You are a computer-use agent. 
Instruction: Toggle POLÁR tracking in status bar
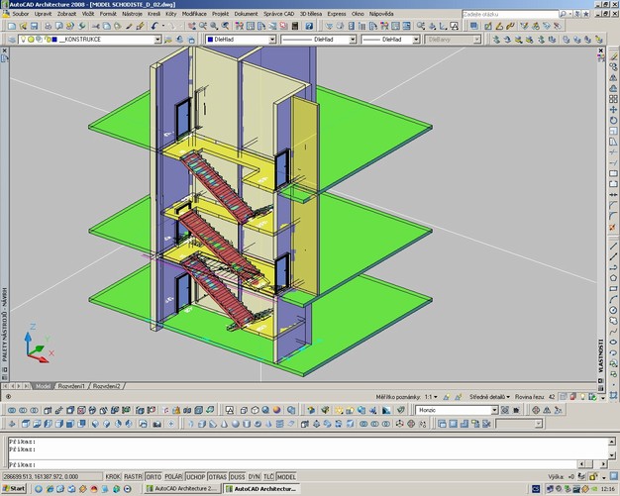tap(172, 476)
